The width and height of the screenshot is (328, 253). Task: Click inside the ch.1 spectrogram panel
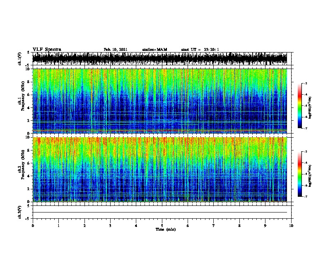[159, 101]
